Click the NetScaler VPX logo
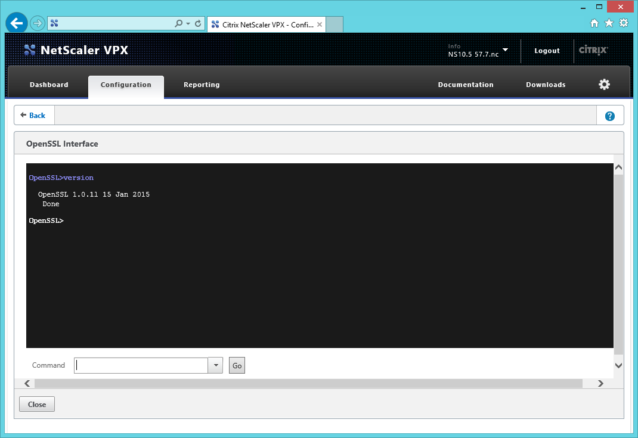The image size is (638, 438). coord(76,50)
